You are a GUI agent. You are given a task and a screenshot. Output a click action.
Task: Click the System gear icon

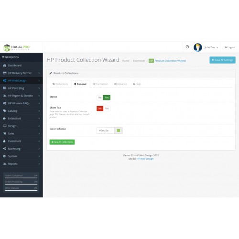[x=4, y=156]
